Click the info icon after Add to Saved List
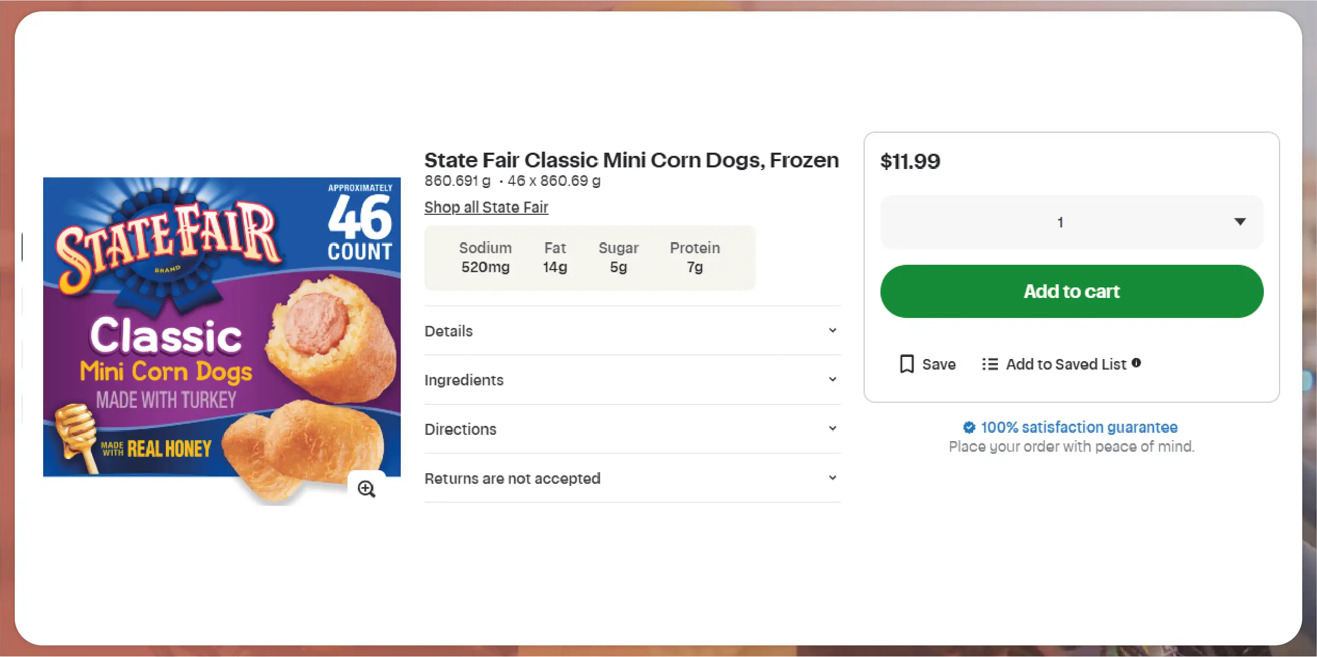The width and height of the screenshot is (1317, 657). coord(1136,363)
